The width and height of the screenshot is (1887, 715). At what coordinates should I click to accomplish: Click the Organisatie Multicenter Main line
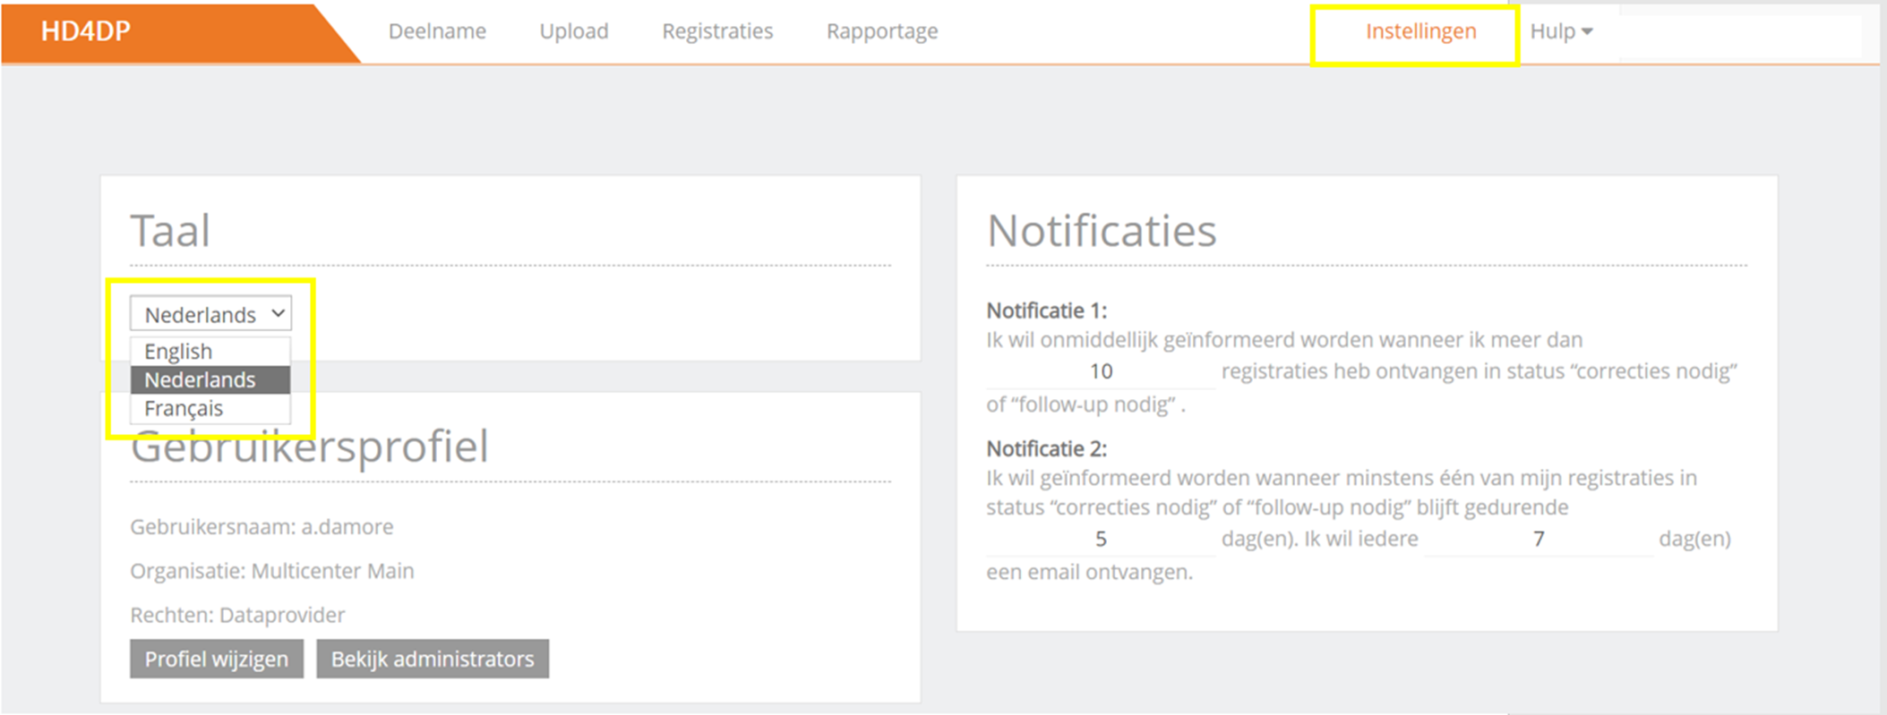point(271,571)
